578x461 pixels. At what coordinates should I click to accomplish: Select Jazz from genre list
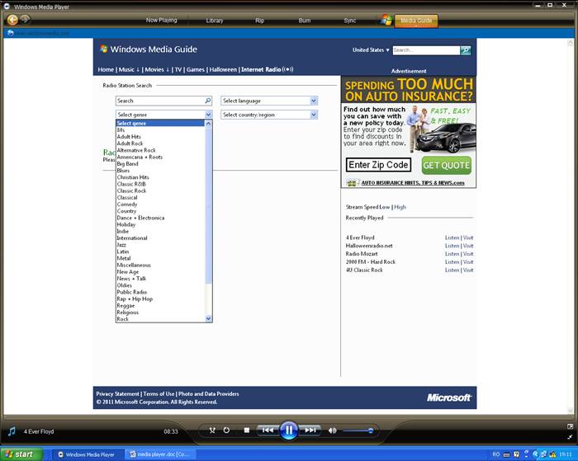[160, 245]
